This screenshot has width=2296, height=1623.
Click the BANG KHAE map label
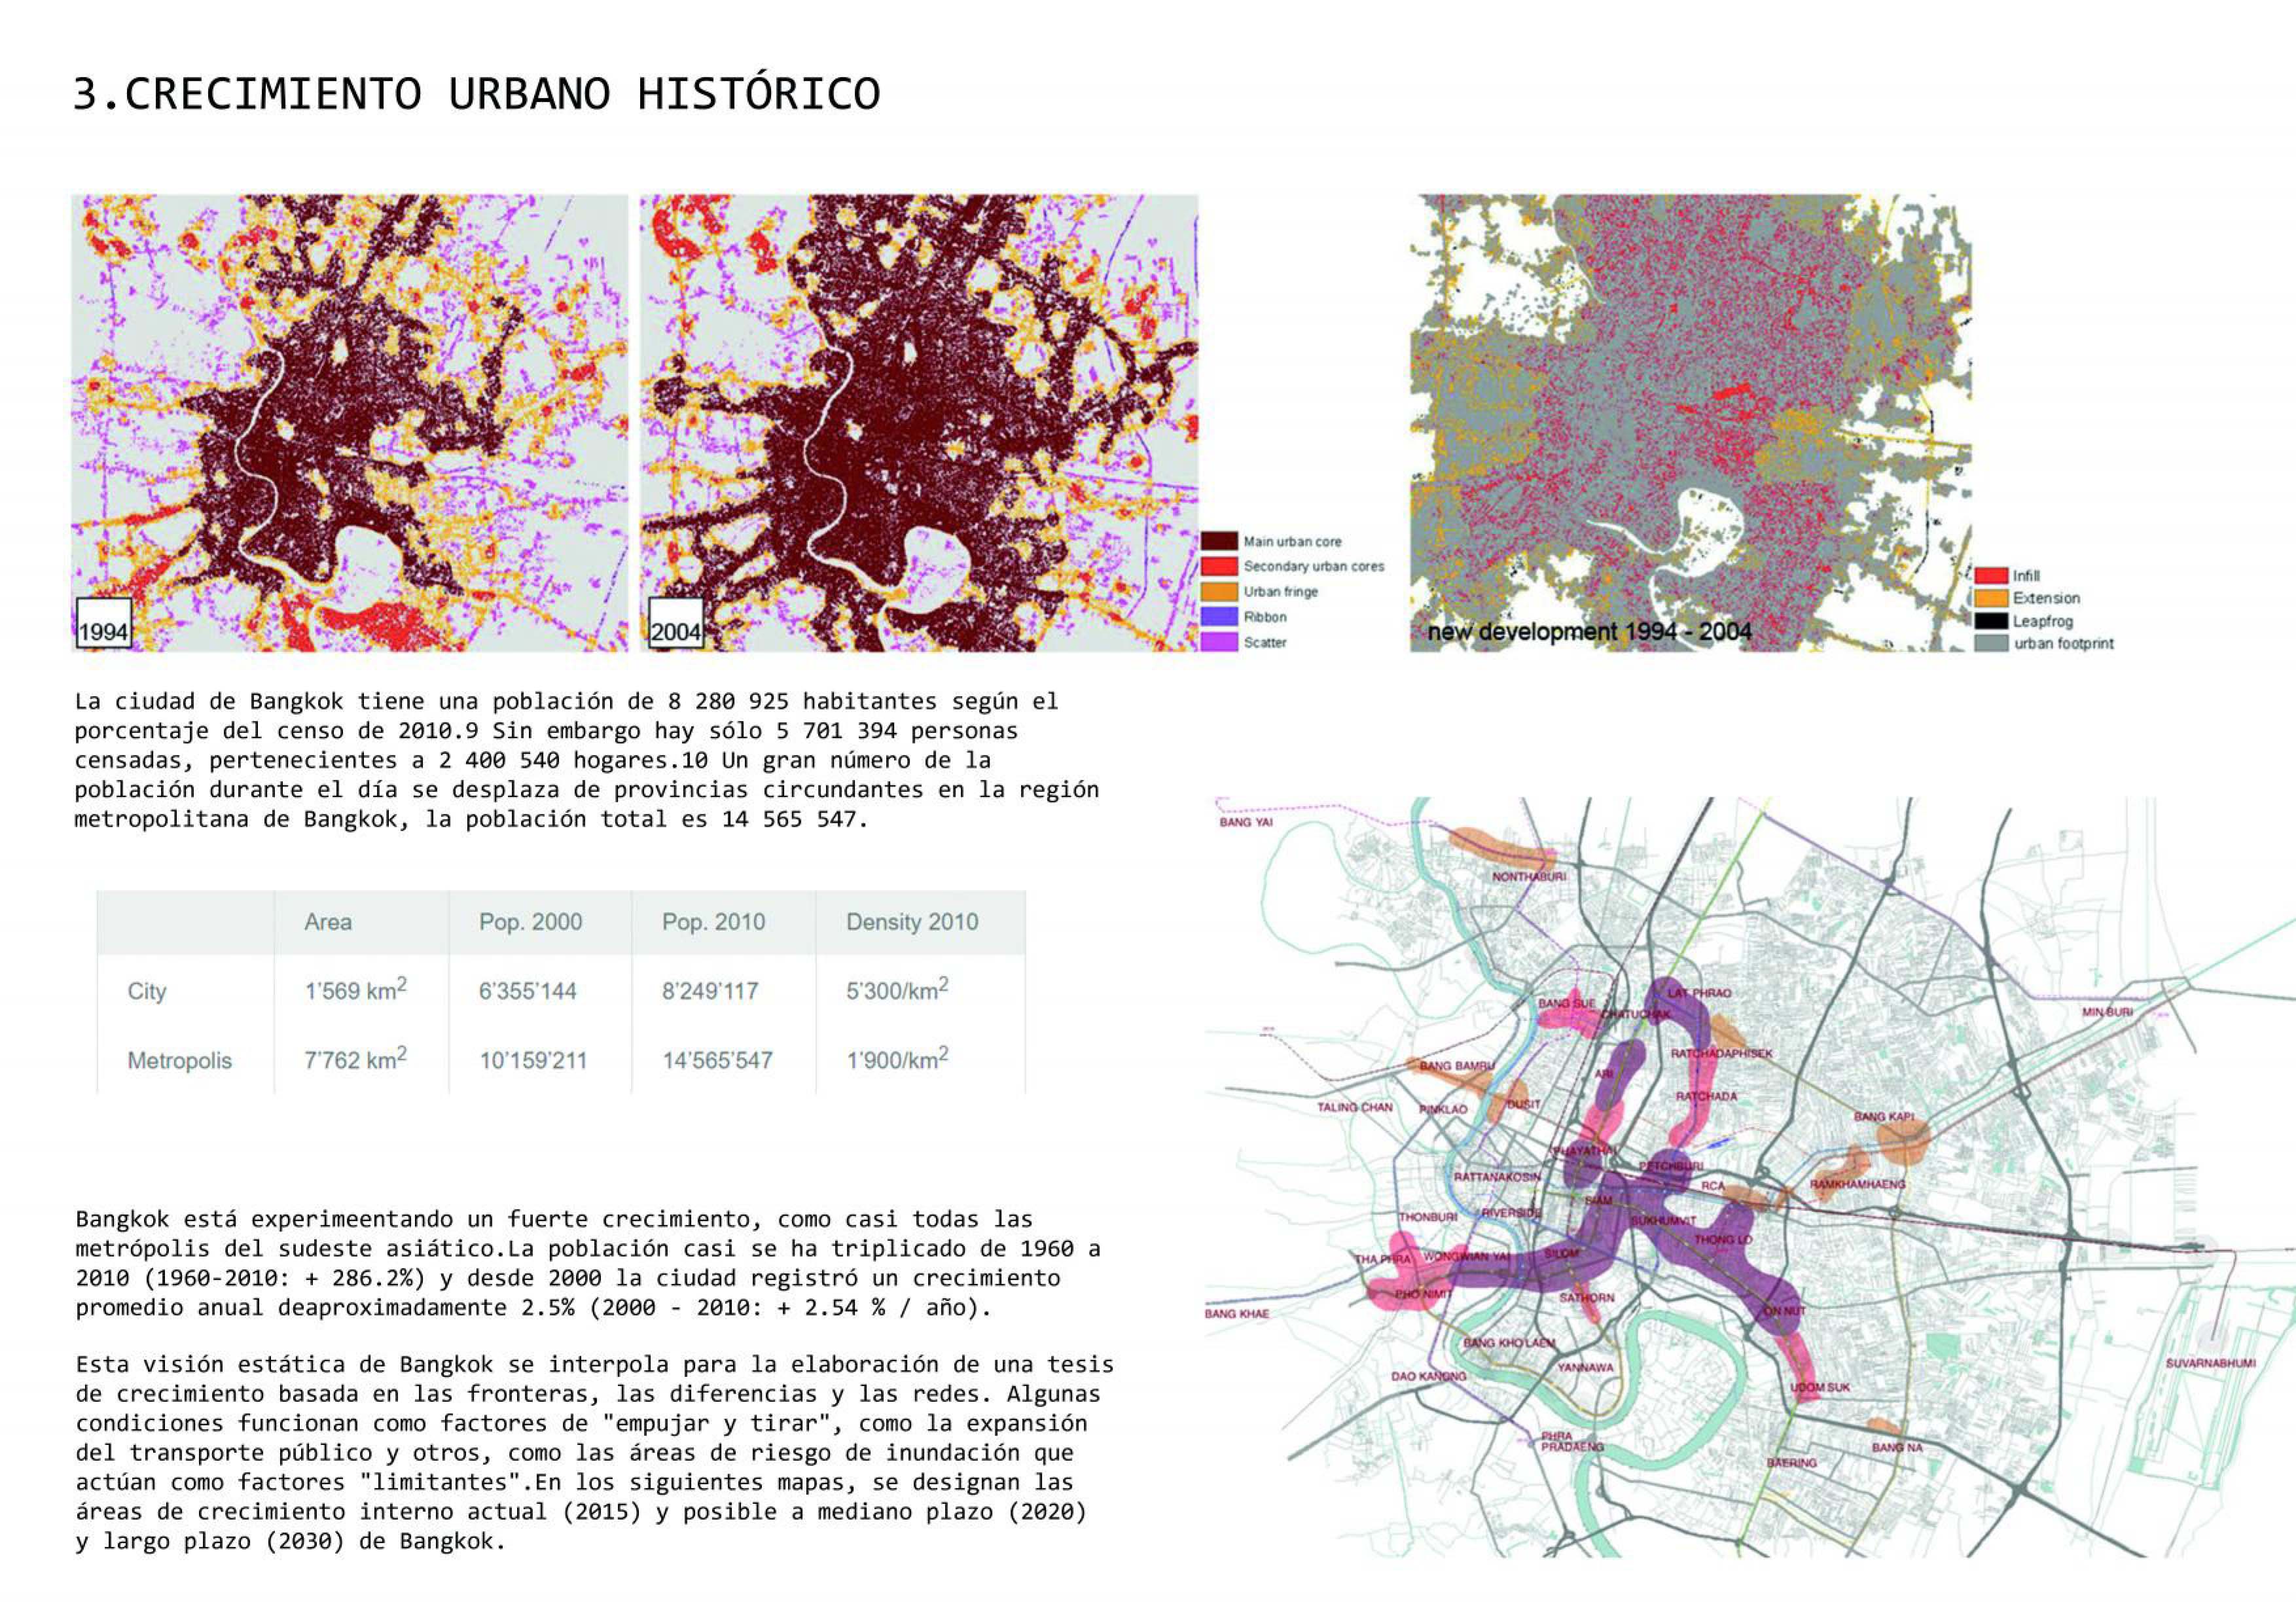point(1237,1314)
